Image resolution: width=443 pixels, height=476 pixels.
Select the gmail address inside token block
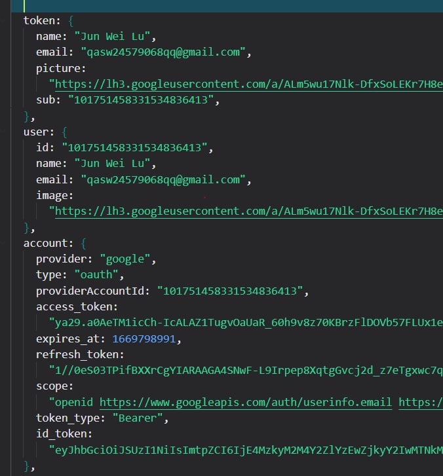click(163, 52)
